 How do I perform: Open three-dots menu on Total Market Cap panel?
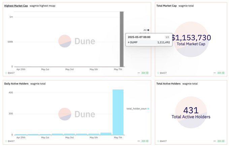(214, 73)
